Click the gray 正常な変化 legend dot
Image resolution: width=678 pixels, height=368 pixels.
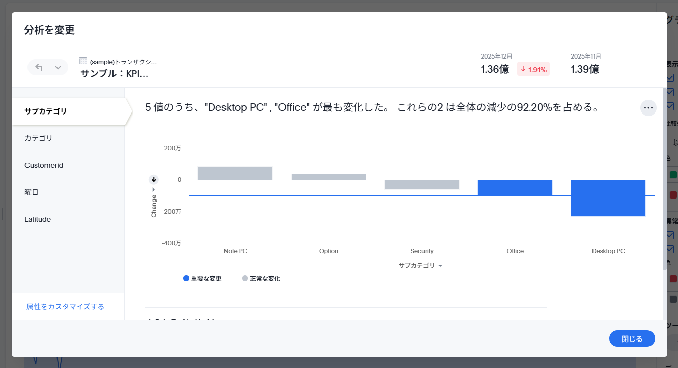click(x=245, y=278)
